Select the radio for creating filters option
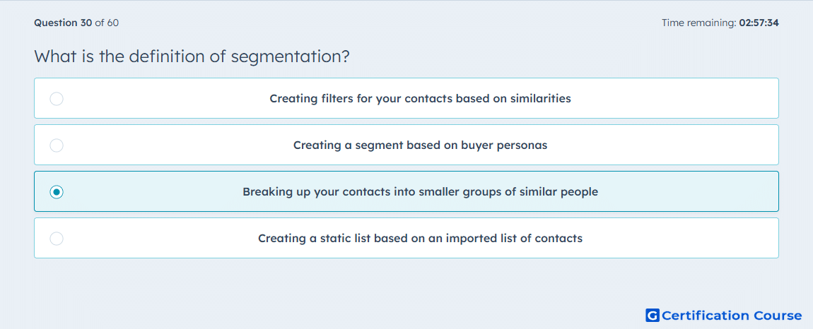The image size is (813, 329). [57, 98]
